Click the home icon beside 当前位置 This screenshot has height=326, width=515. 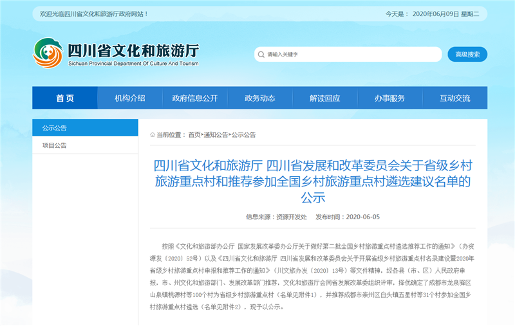[x=153, y=135]
